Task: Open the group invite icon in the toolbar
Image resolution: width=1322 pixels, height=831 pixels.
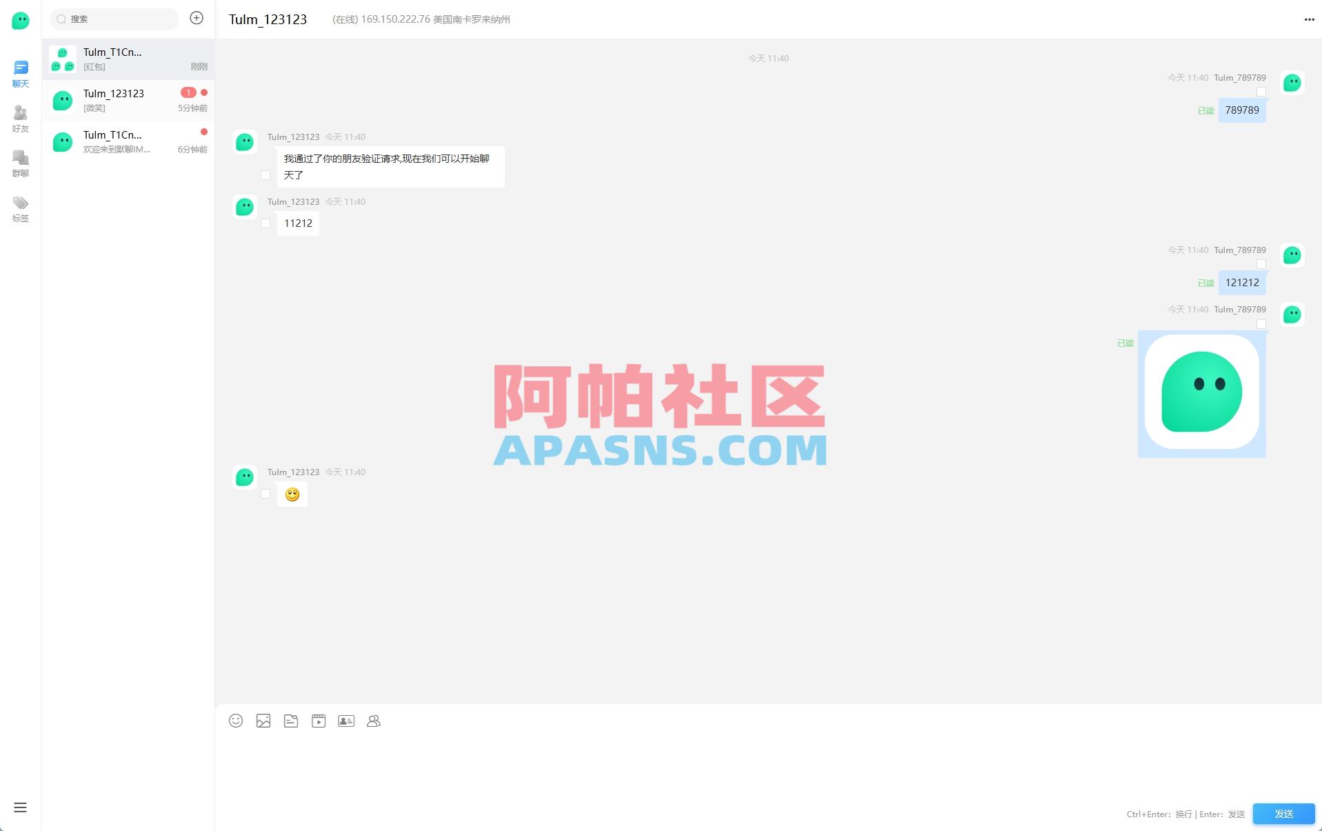Action: click(374, 721)
